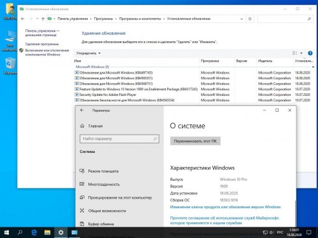This screenshot has width=318, height=238.
Task: Open the Tablet mode settings page
Action: (99, 171)
